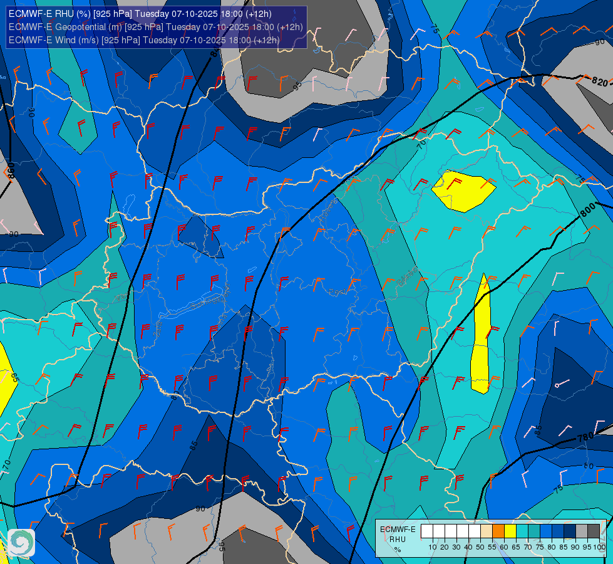Pick the bright blue 75–80 legend swatch

[x=546, y=531]
